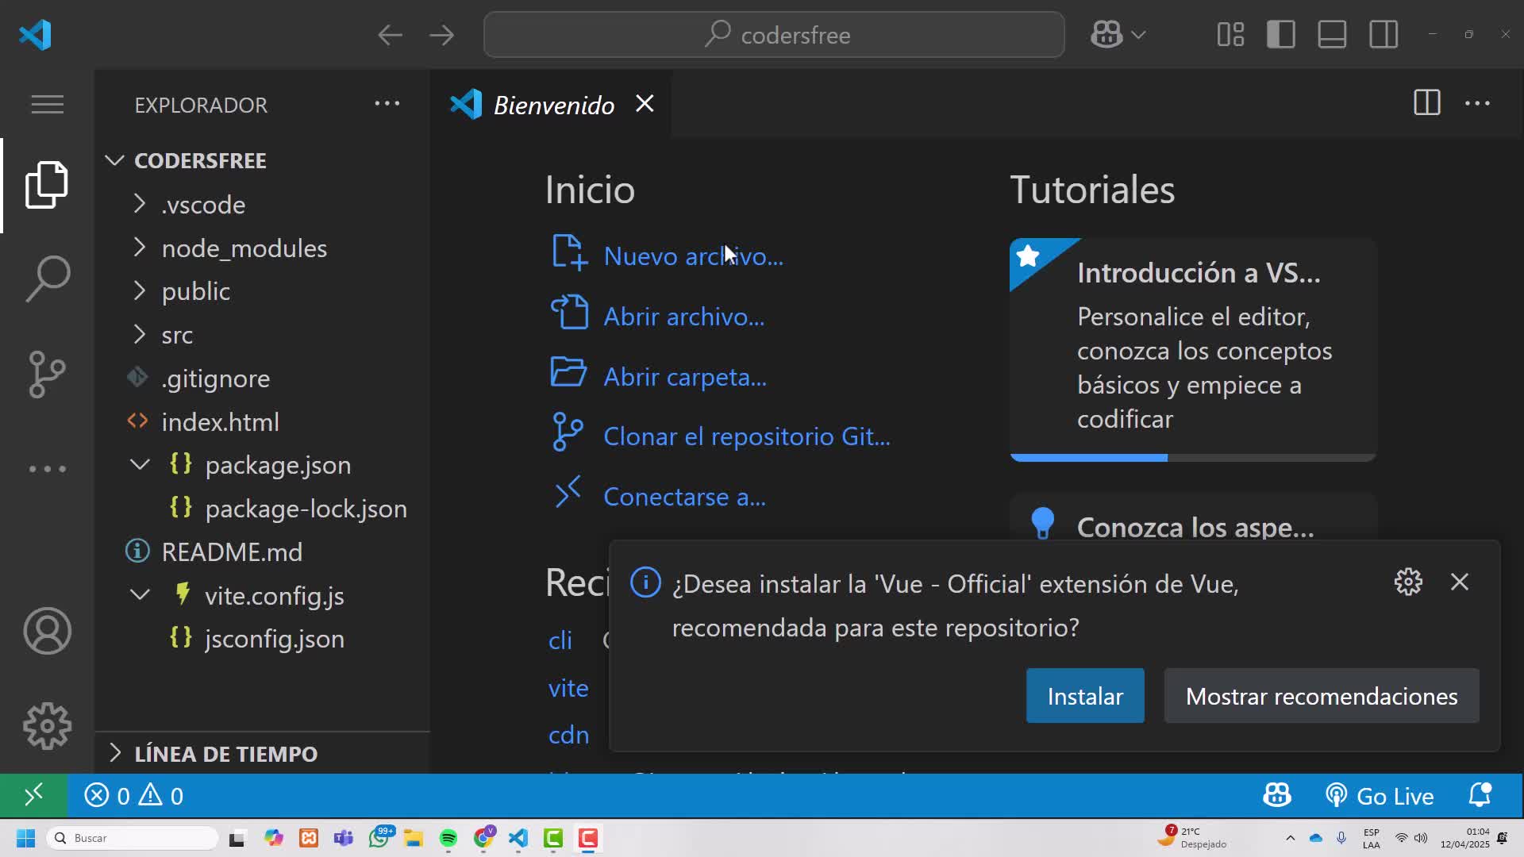1524x857 pixels.
Task: Open index.html in the explorer
Action: tap(220, 421)
